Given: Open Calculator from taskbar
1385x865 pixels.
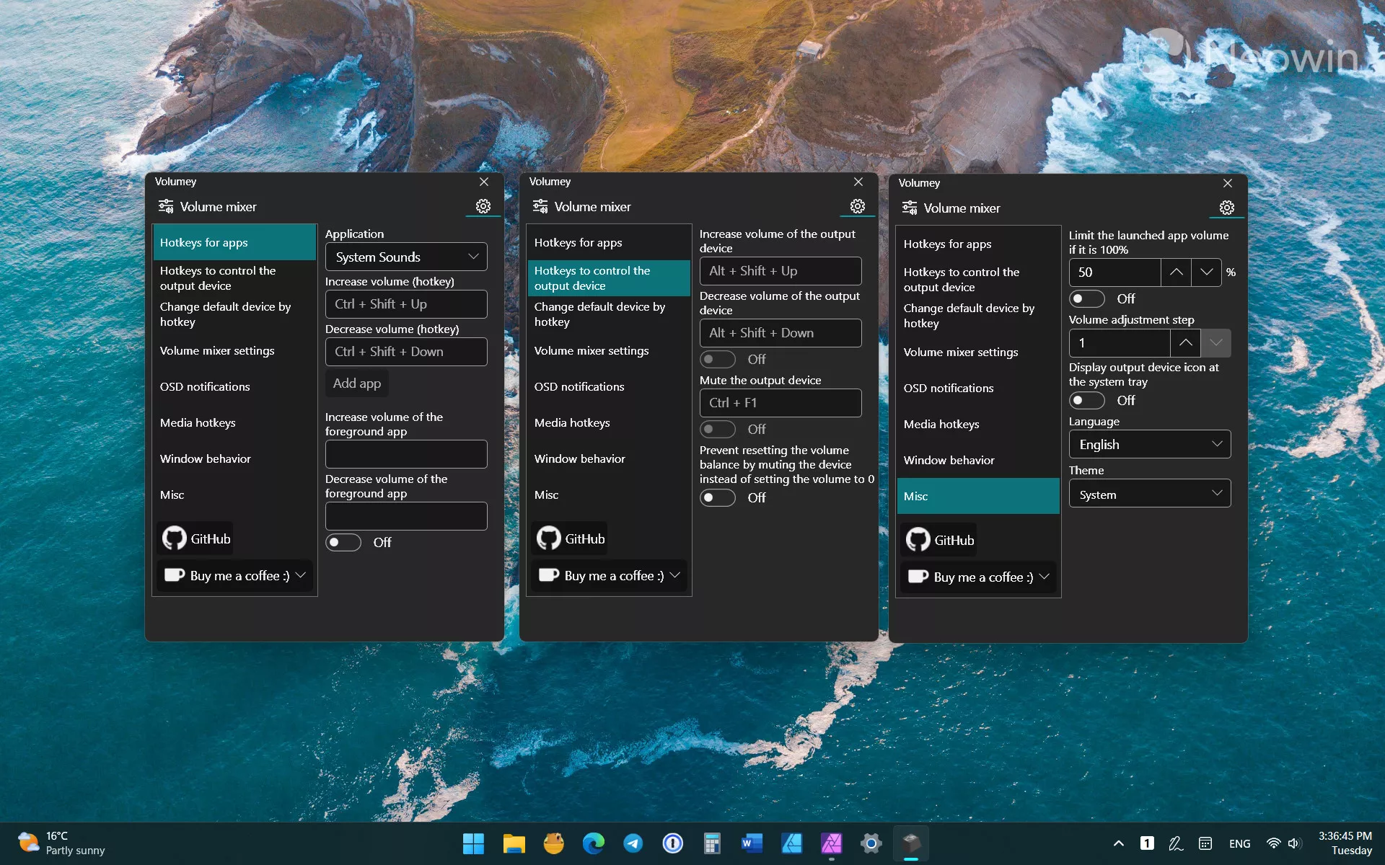Looking at the screenshot, I should (712, 843).
